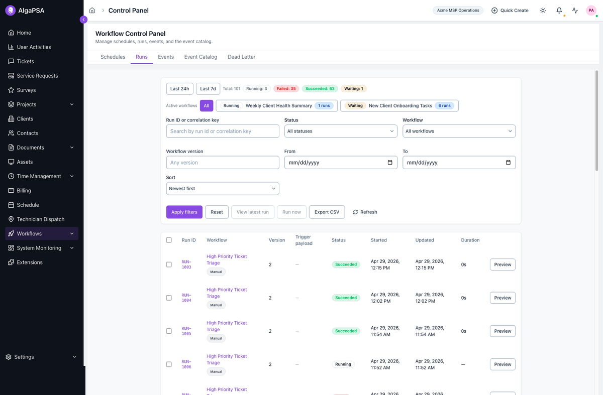The width and height of the screenshot is (603, 395).
Task: Export runs as CSV
Action: (x=327, y=212)
